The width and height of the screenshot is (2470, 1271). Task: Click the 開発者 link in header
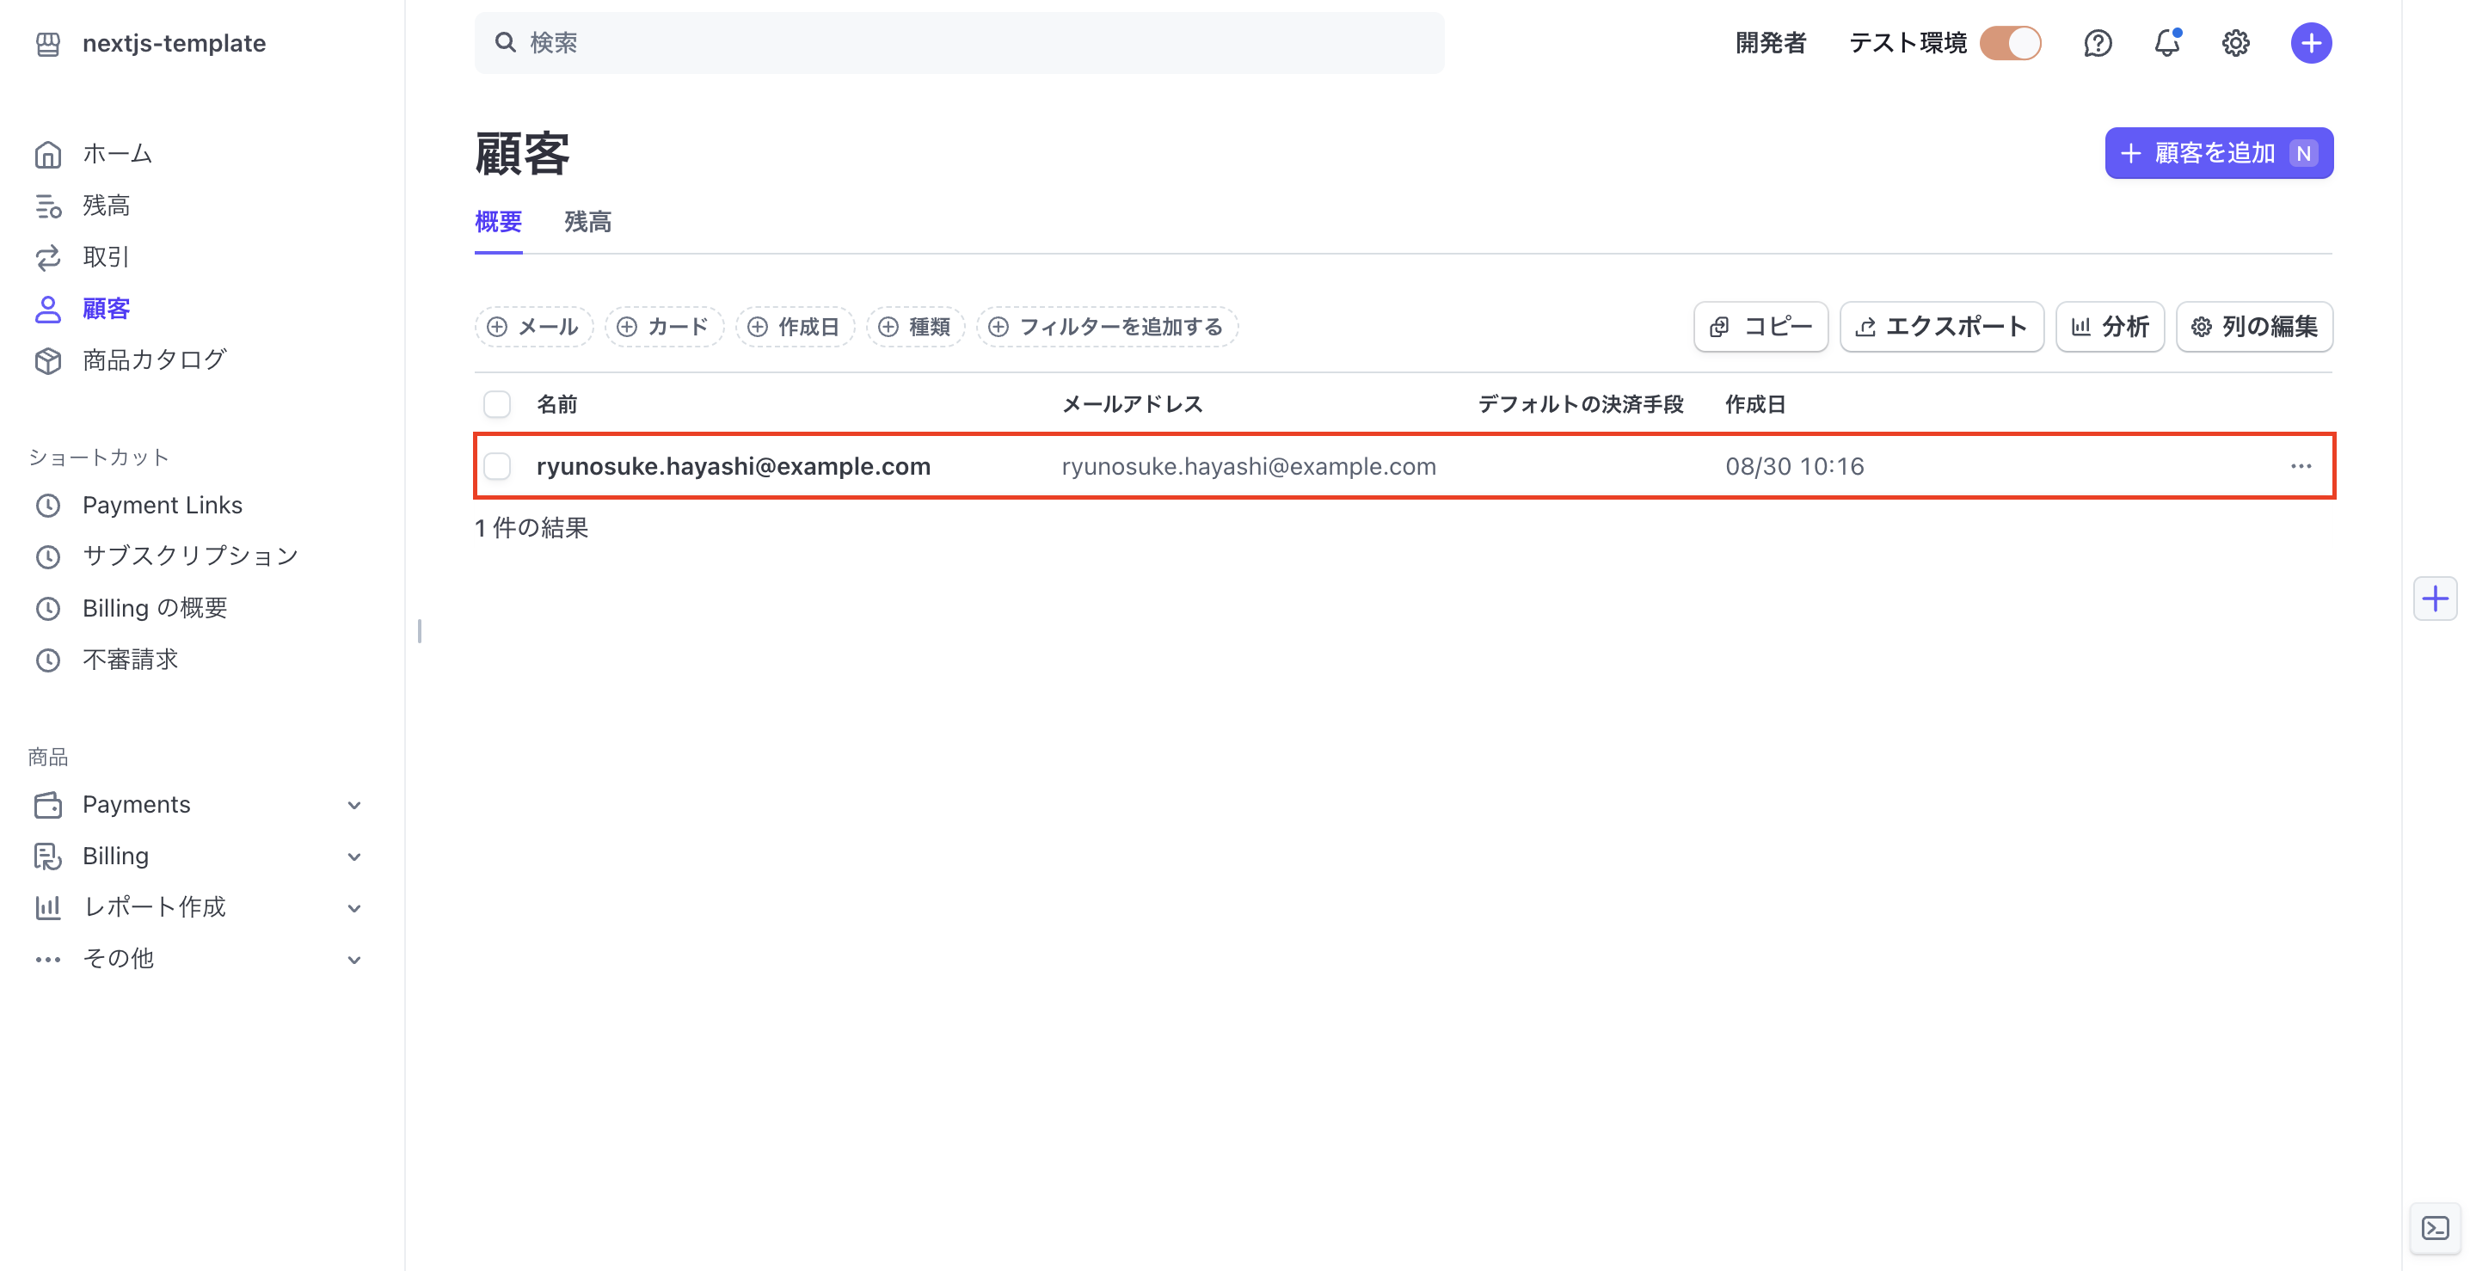[x=1770, y=43]
